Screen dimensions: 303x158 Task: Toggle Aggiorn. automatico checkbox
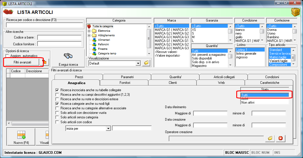(x=7, y=56)
